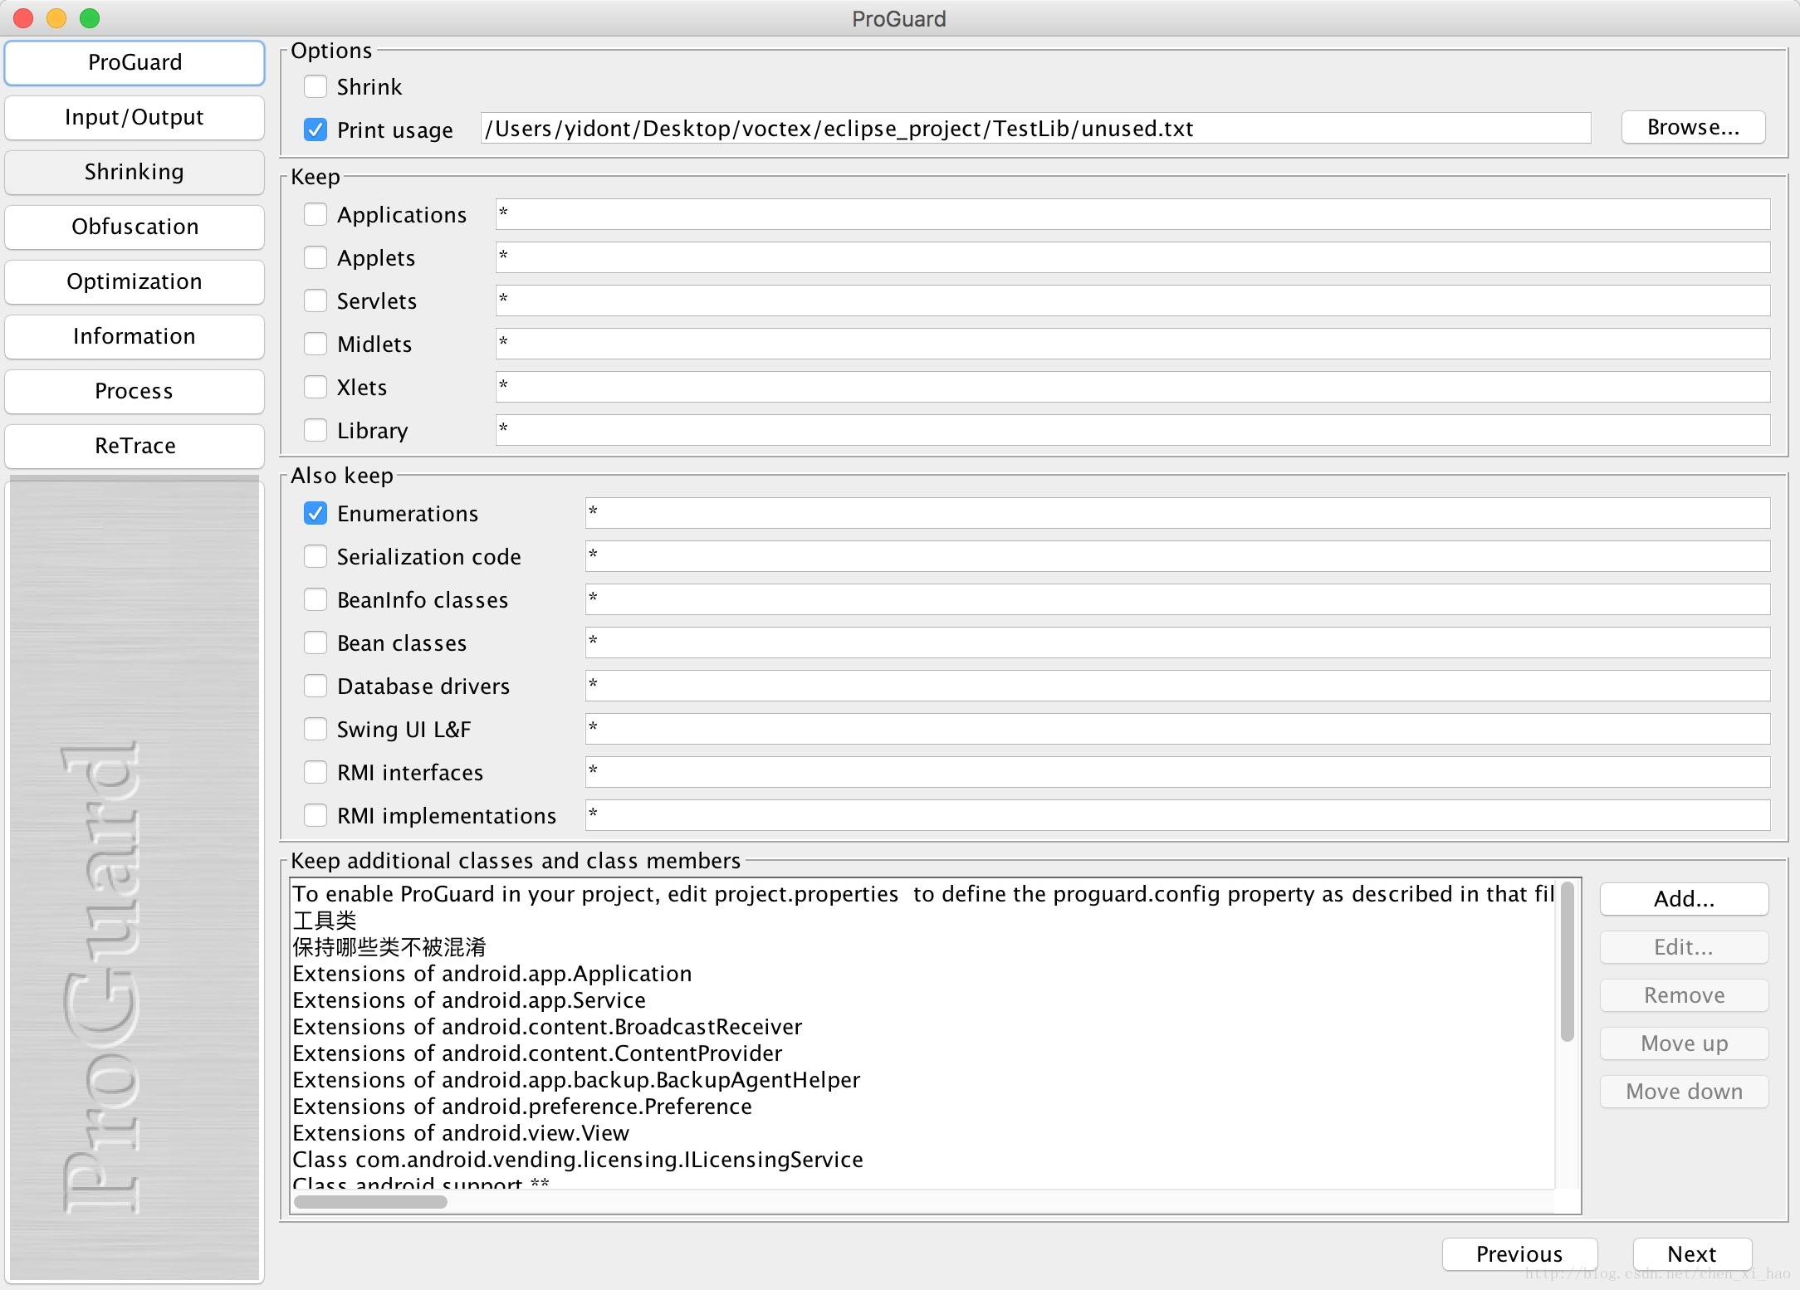Enable the Servlets checkbox

[315, 301]
